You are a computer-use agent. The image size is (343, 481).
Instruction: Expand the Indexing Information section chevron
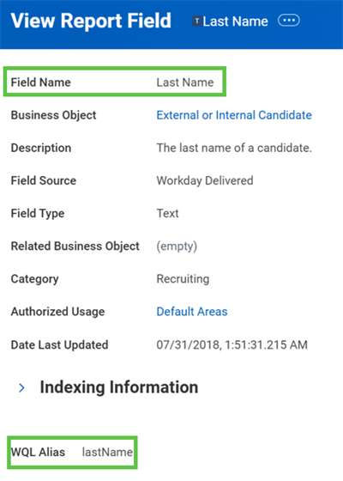click(21, 387)
